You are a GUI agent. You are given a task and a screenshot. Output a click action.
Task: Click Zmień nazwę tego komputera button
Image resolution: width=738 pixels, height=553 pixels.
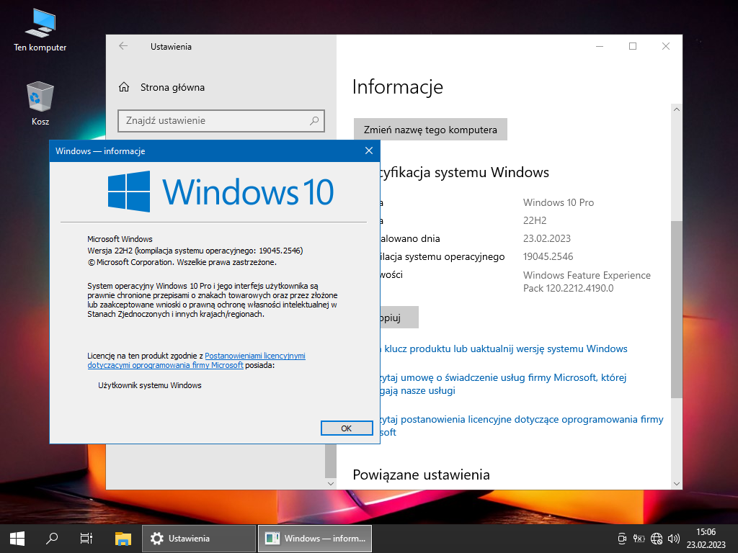[430, 130]
